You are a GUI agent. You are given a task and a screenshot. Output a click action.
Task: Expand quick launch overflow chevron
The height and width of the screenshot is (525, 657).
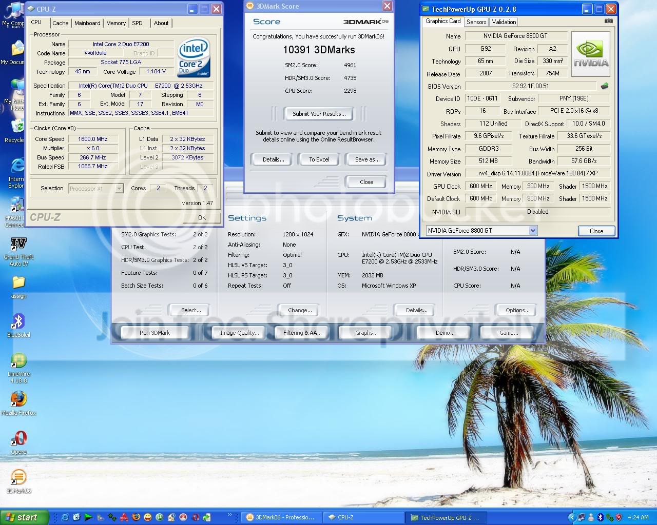pyautogui.click(x=229, y=514)
